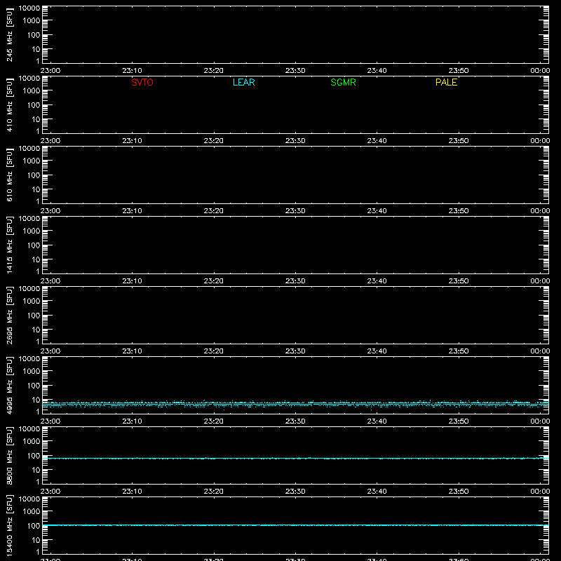Click the yellow PALE station label
The image size is (561, 561).
(x=446, y=82)
